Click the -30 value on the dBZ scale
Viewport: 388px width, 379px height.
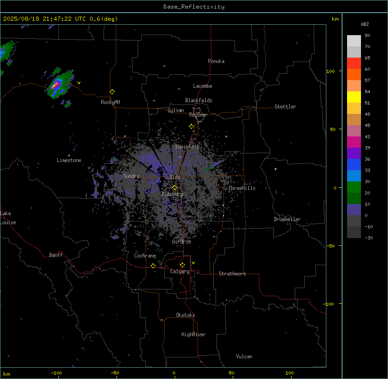point(369,238)
